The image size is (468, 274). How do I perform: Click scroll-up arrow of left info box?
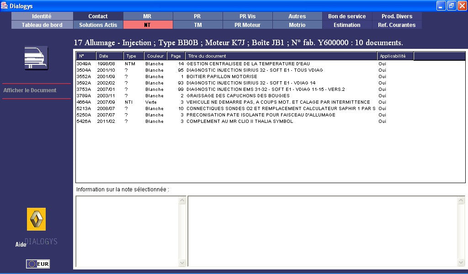tap(182, 200)
